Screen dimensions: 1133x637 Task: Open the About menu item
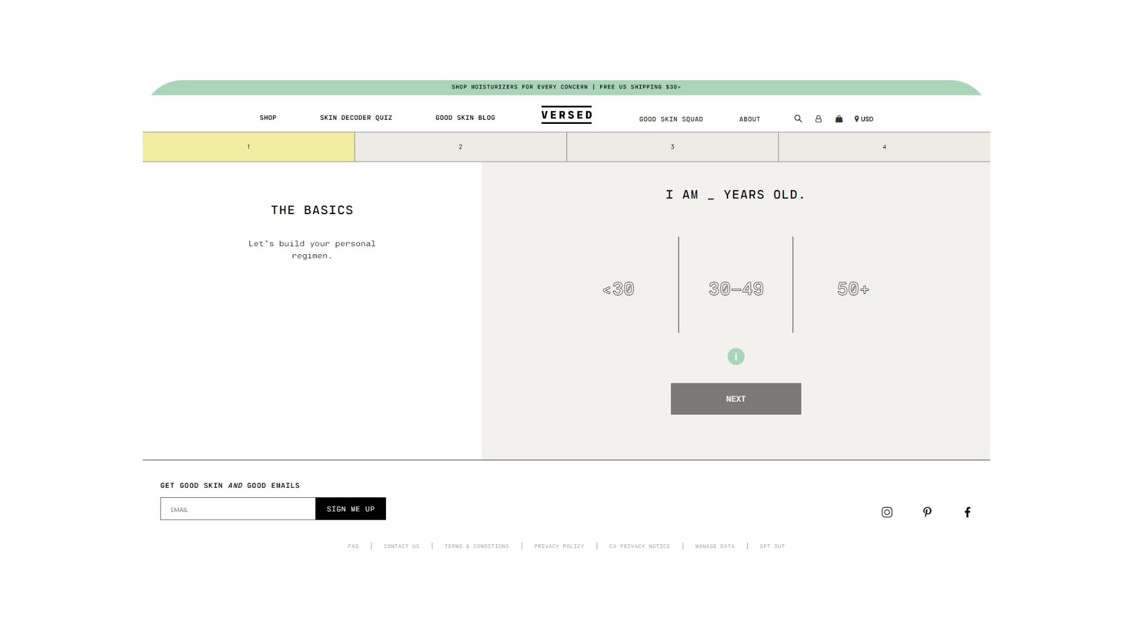(x=749, y=119)
